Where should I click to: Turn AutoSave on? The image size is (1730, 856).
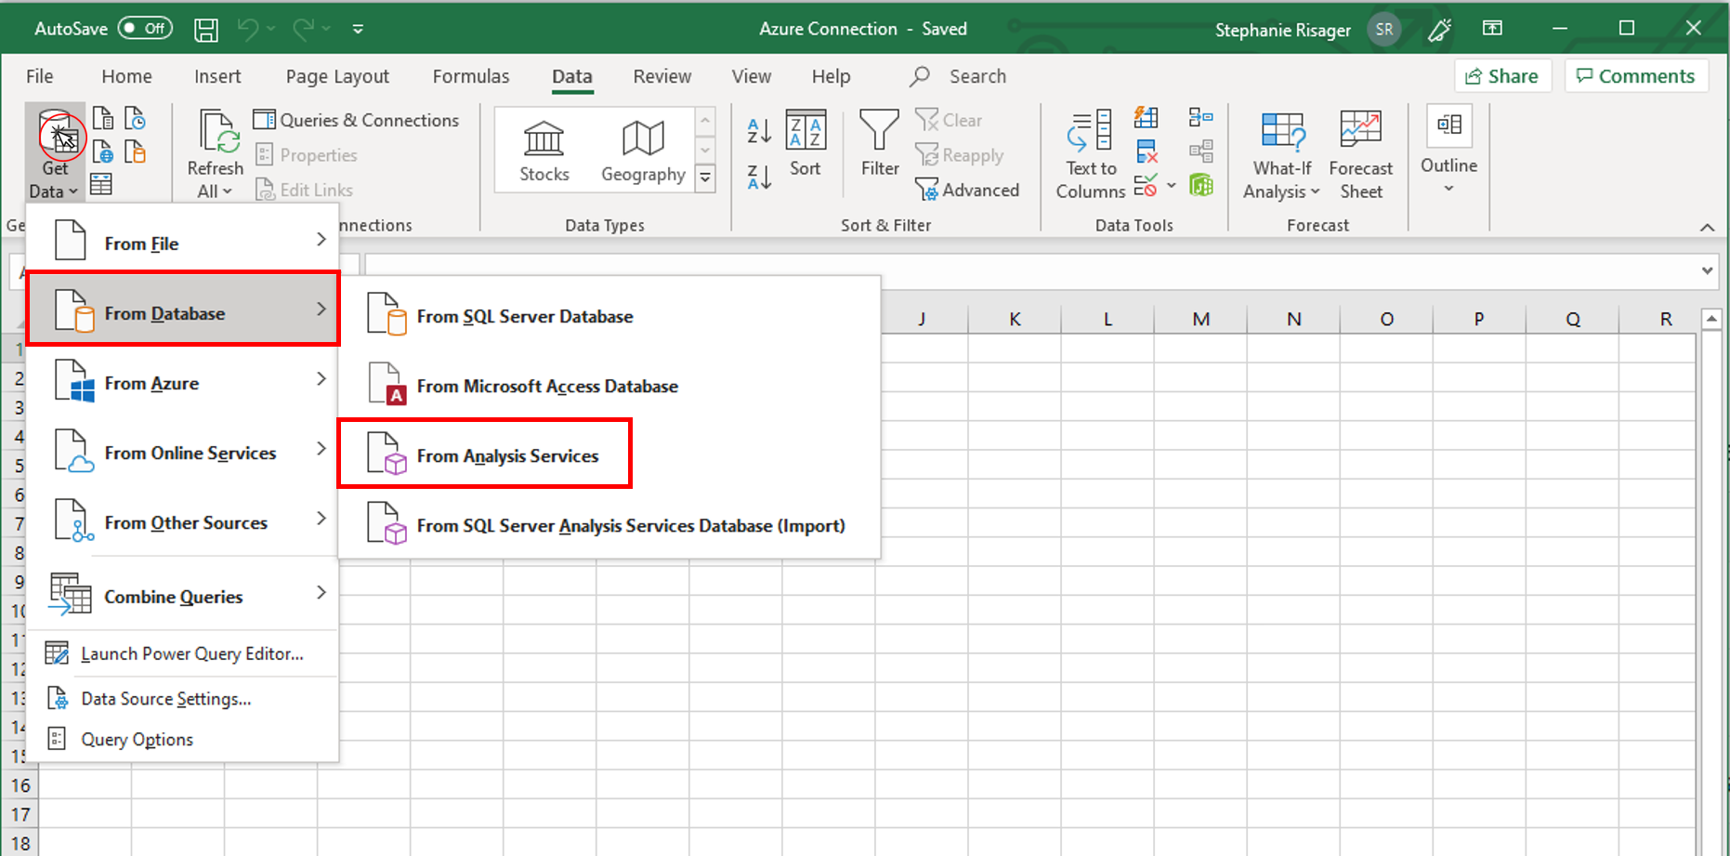point(145,28)
